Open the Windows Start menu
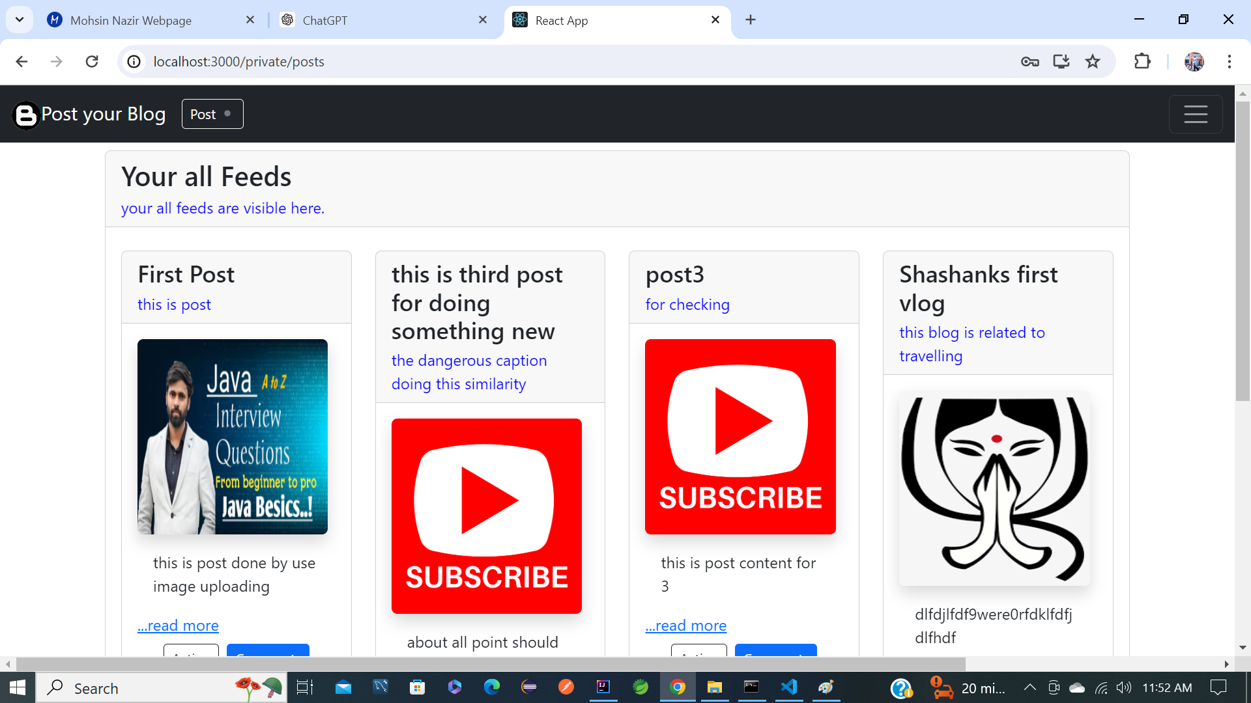 tap(18, 687)
